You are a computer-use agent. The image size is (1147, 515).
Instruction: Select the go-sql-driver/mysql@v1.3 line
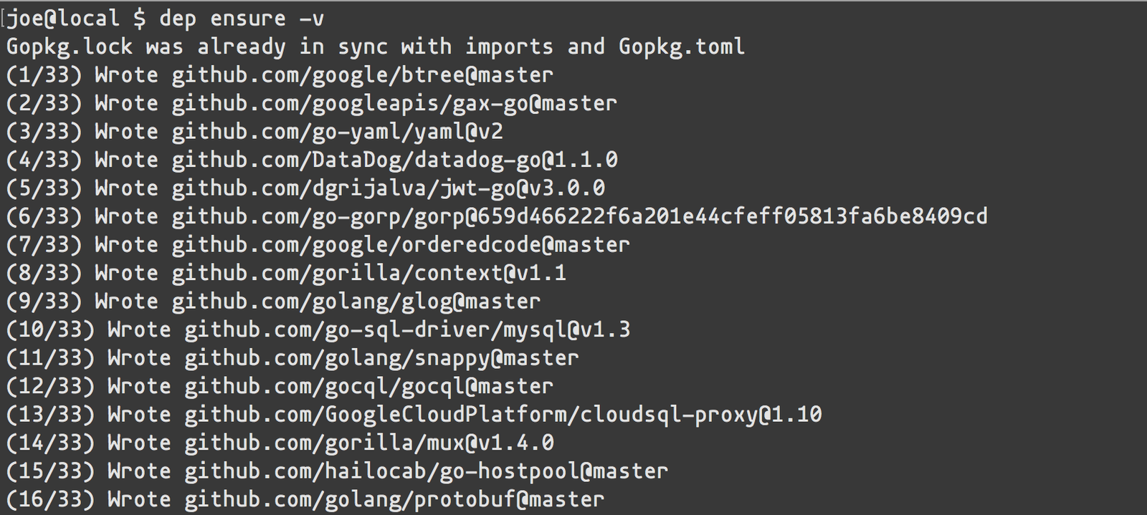[318, 330]
